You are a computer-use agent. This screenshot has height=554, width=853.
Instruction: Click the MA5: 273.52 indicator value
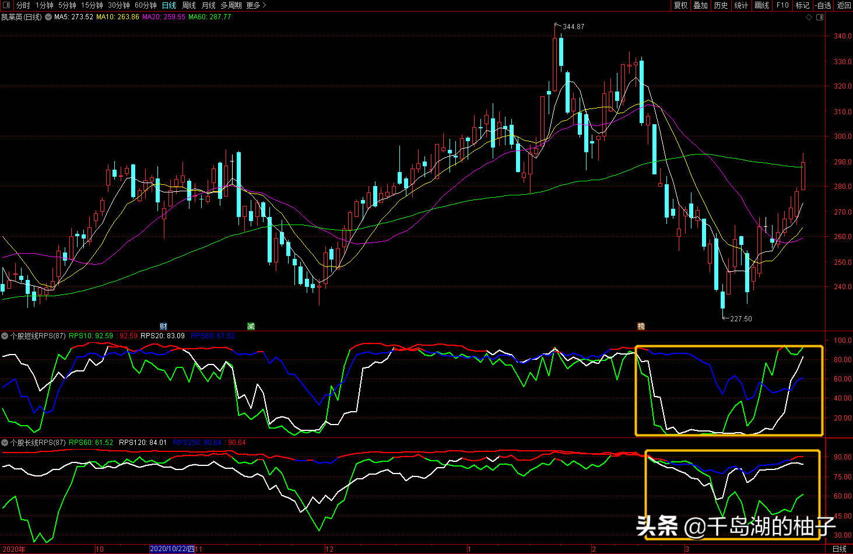pos(73,17)
